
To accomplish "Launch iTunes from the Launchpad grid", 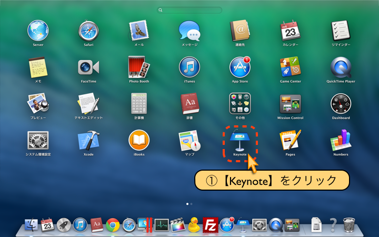I will pyautogui.click(x=189, y=67).
